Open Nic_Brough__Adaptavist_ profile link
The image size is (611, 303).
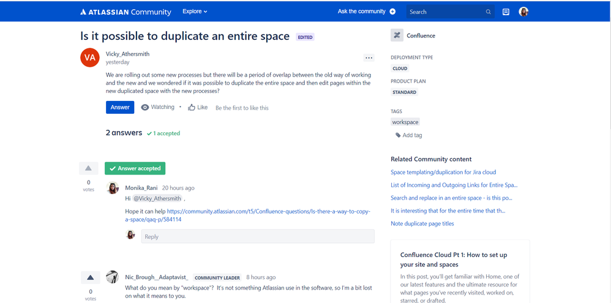pos(157,277)
